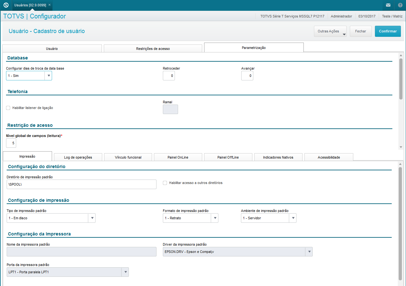Screen dimensions: 406x286
Task: Switch to Painel OffLine tab
Action: tap(228, 157)
